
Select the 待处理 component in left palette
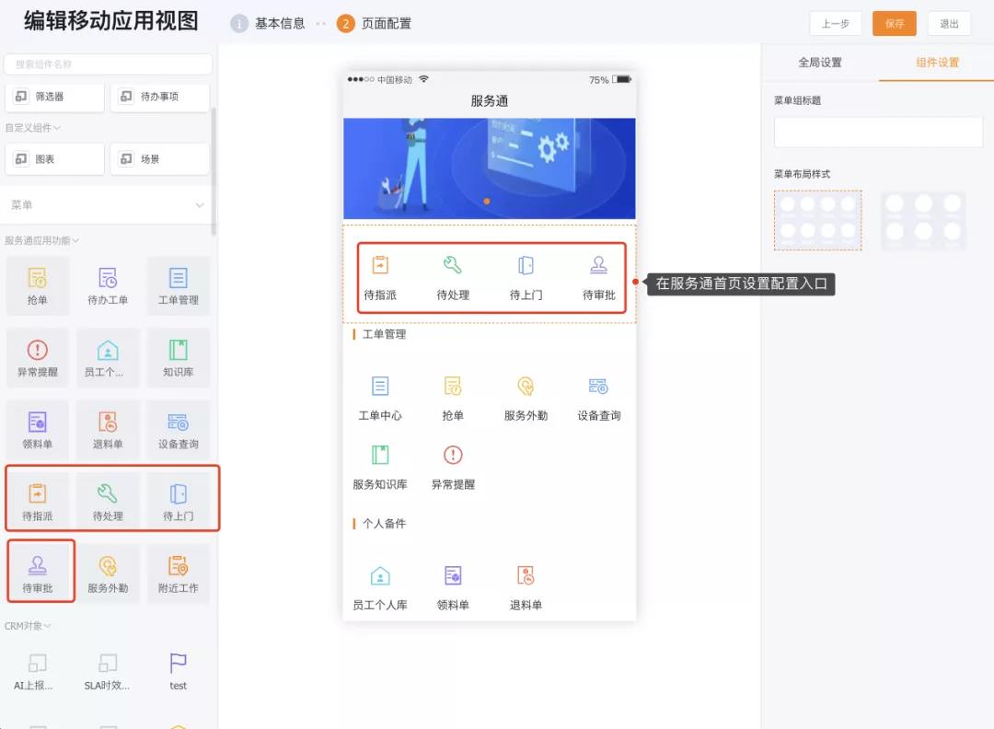click(108, 501)
